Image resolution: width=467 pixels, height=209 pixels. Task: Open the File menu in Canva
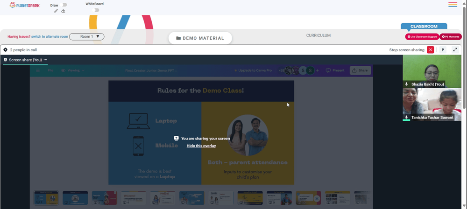tap(50, 70)
